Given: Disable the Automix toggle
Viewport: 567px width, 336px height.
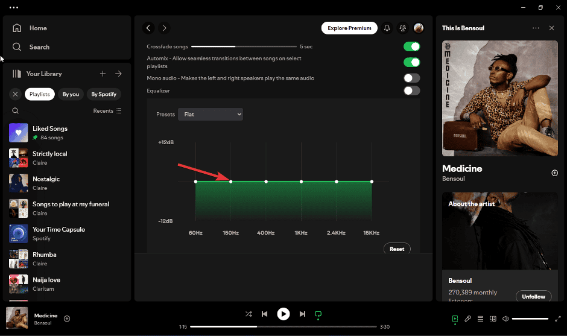Looking at the screenshot, I should pos(411,62).
